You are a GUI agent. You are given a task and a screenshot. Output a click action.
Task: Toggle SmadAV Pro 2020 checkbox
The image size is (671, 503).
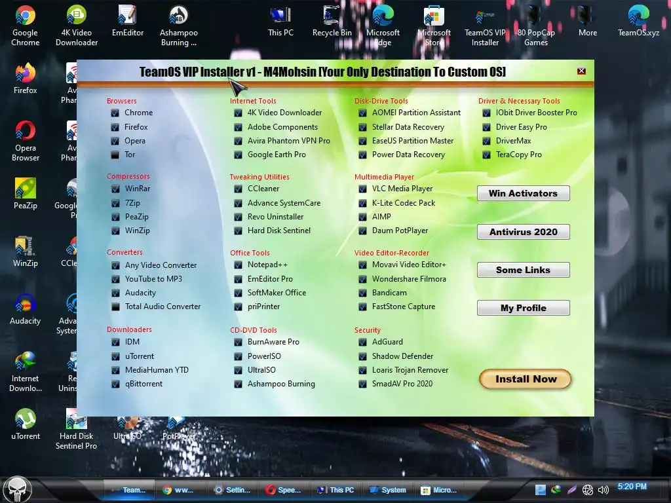[x=362, y=384]
